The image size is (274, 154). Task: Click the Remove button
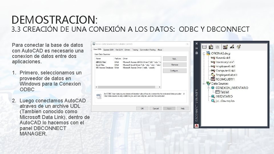coord(175,65)
